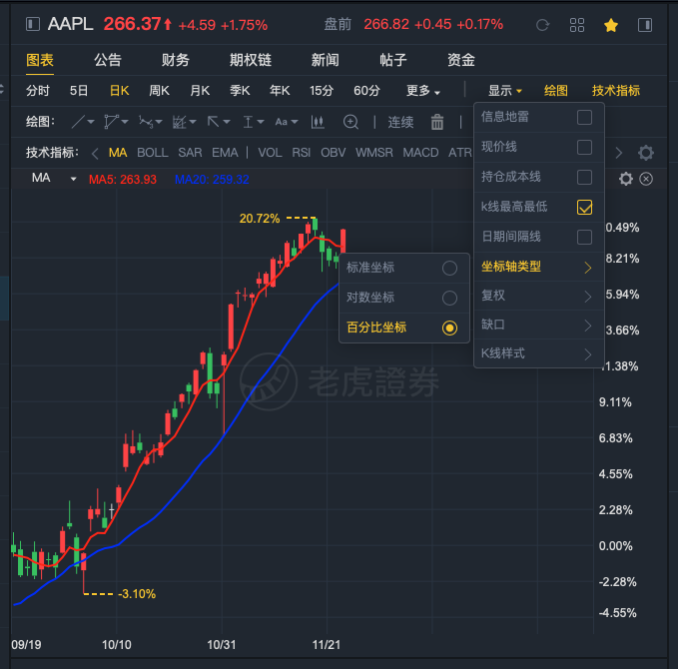Select the Gann fan drawing tool
Screen dimensions: 678x669
pos(179,122)
